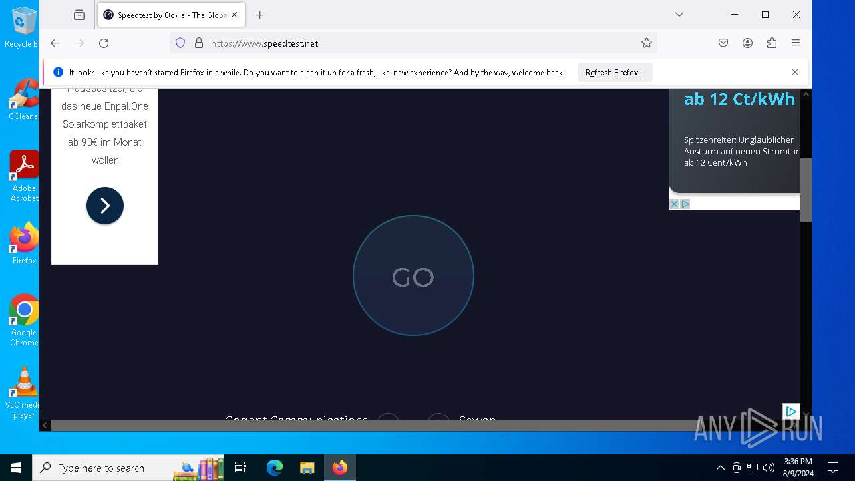Click the Spitzenreiter ad description text
855x481 pixels.
(741, 151)
